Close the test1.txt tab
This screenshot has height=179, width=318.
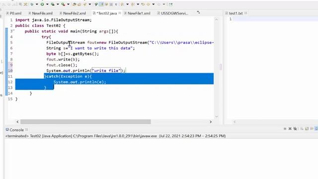coord(246,13)
